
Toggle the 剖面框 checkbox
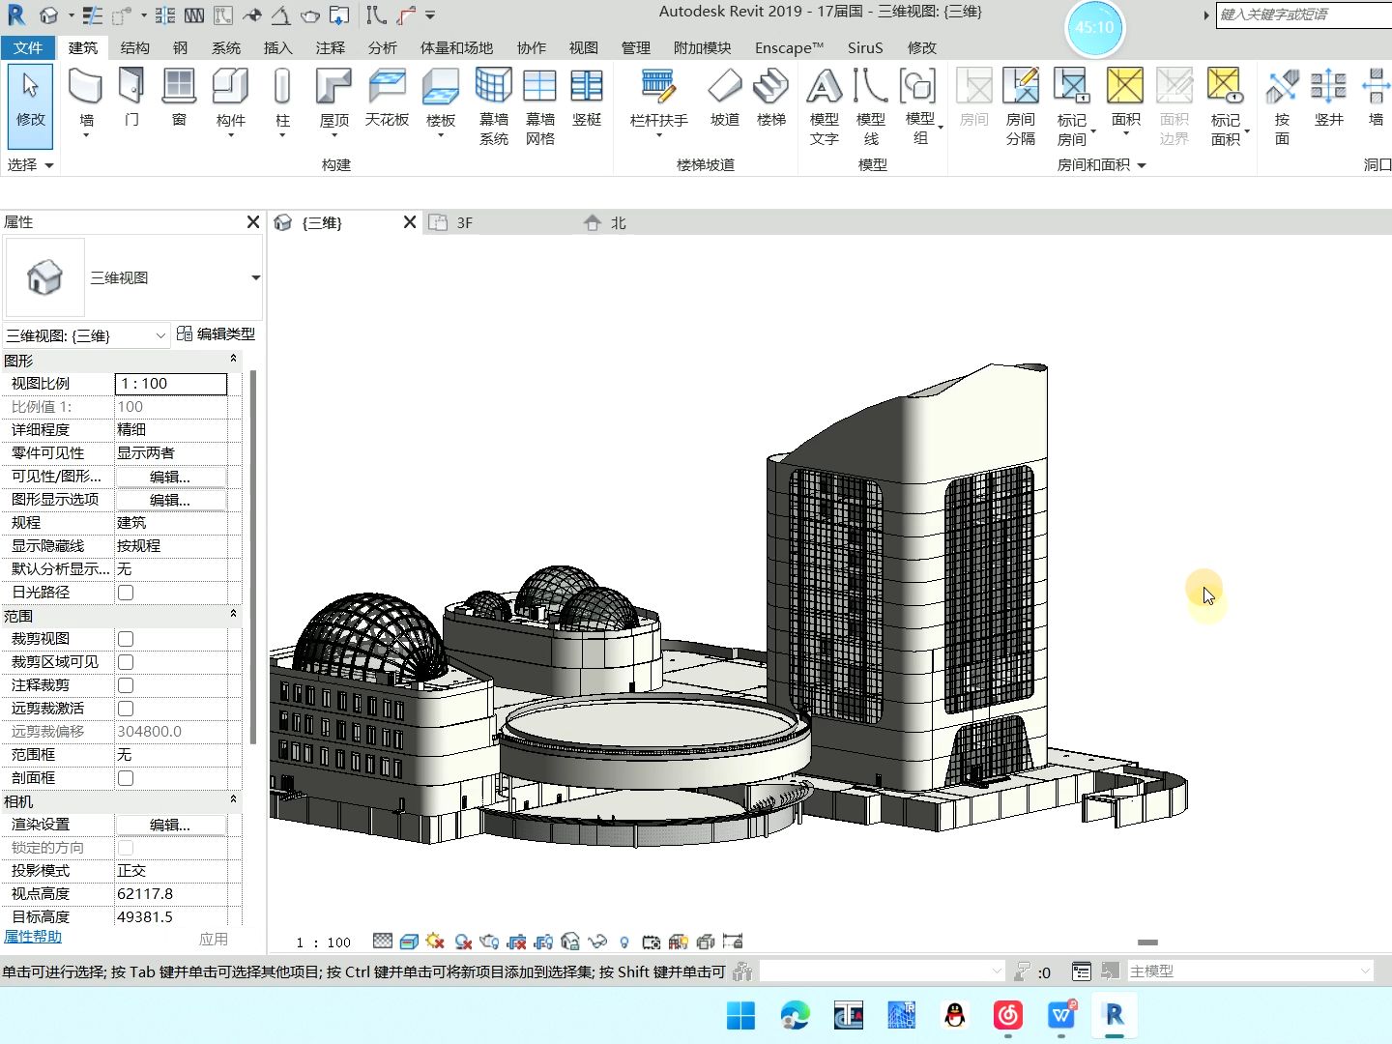tap(126, 778)
